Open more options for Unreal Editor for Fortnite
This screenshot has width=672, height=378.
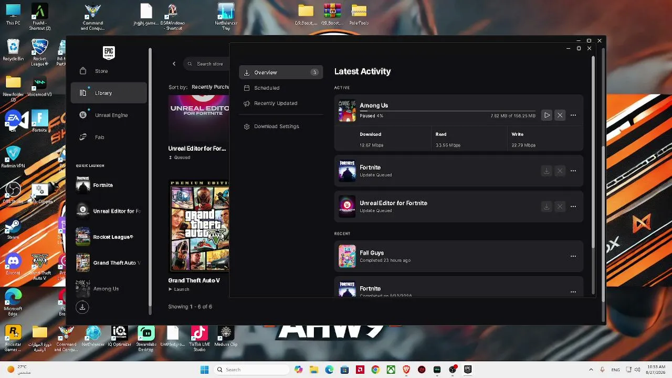(573, 206)
